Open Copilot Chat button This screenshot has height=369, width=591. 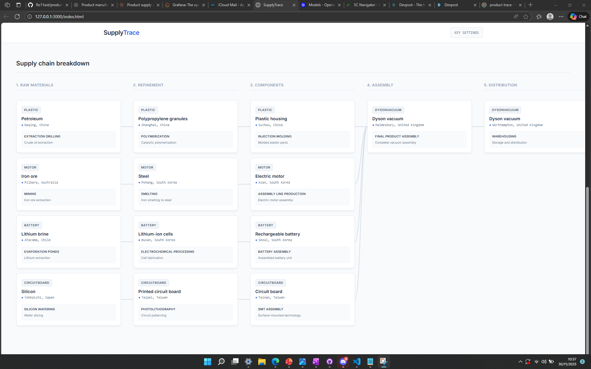(x=578, y=17)
